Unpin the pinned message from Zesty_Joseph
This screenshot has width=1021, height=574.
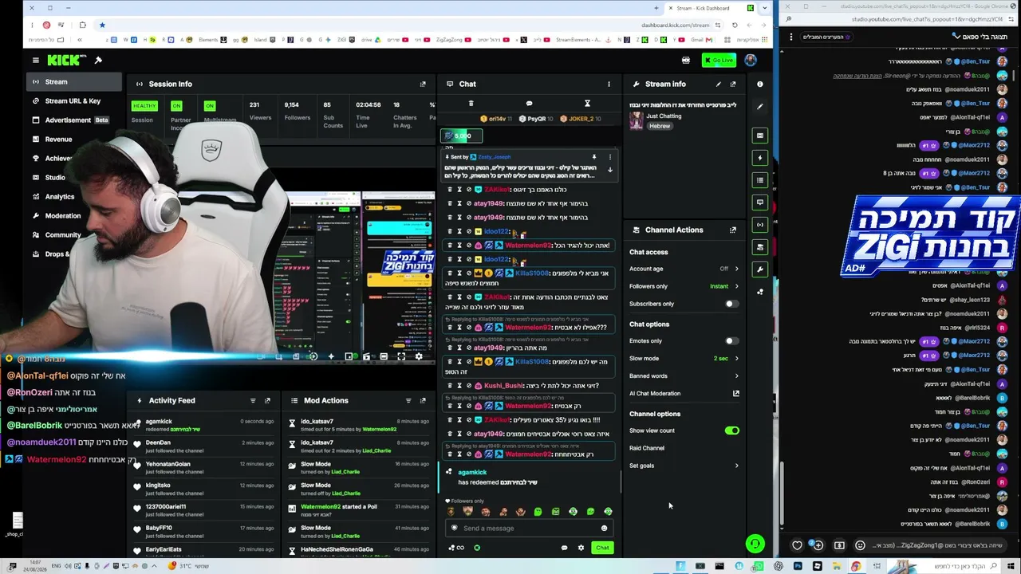pyautogui.click(x=593, y=157)
